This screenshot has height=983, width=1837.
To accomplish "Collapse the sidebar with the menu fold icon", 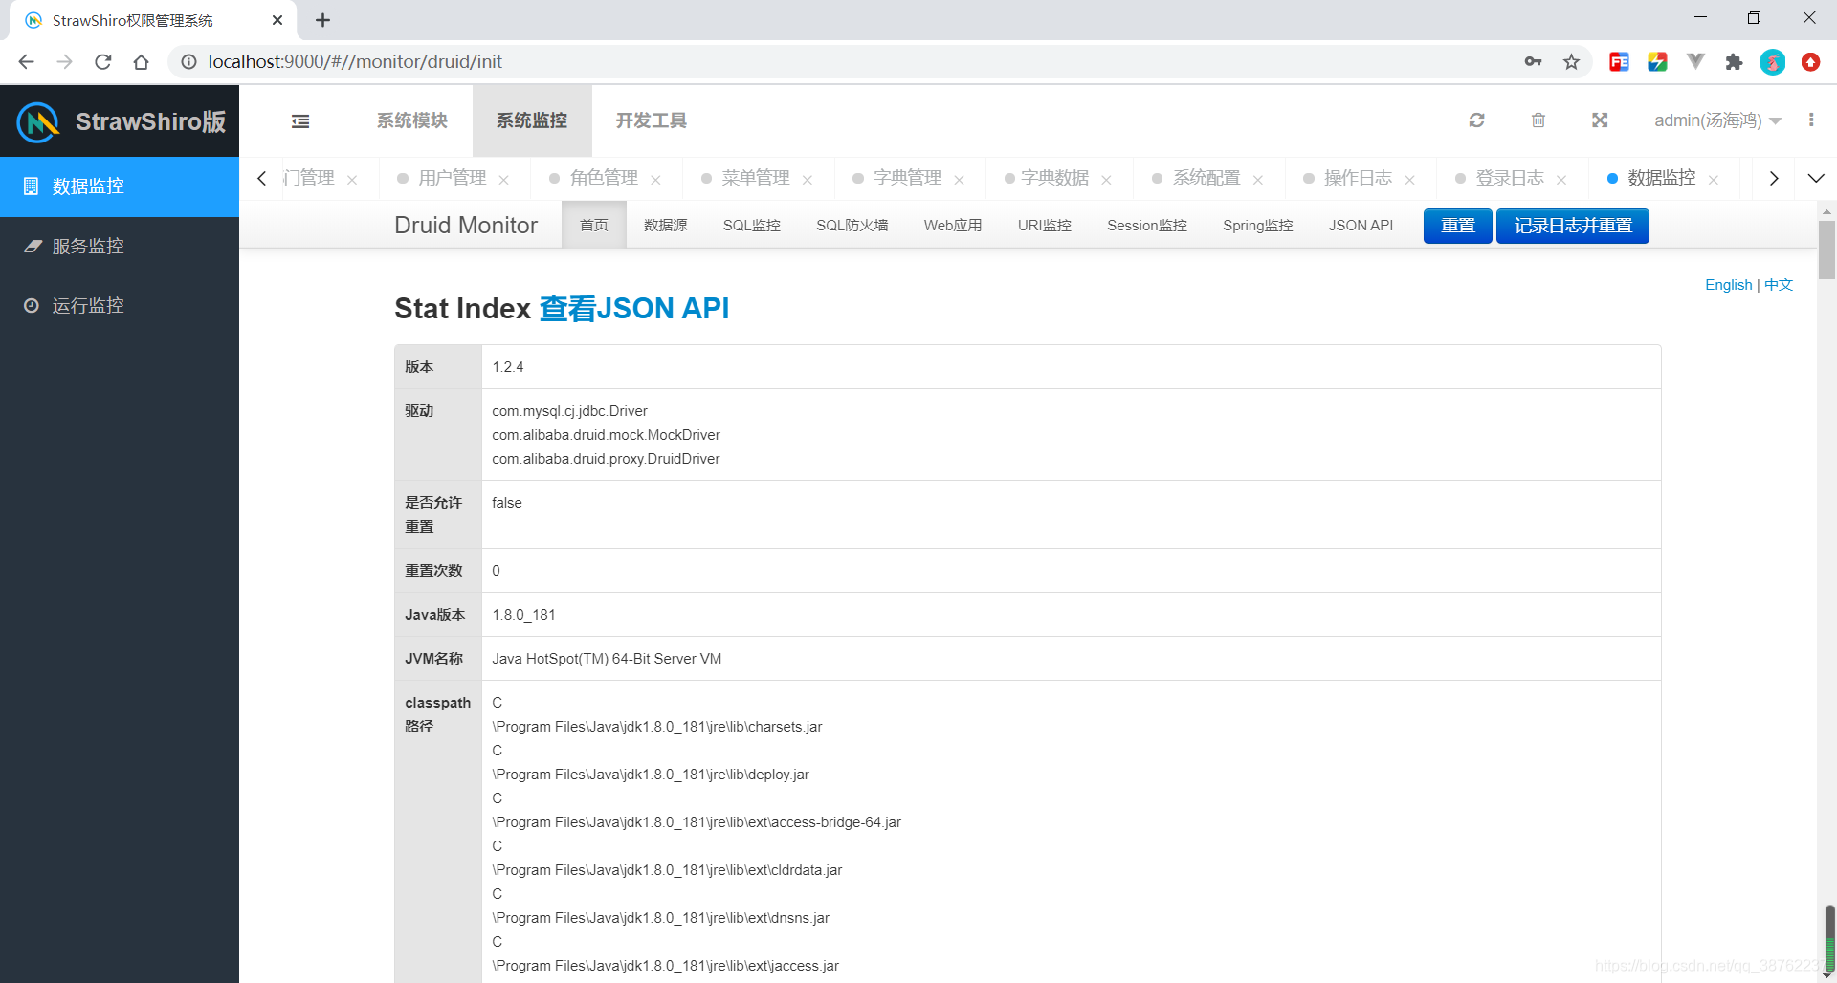I will click(300, 120).
